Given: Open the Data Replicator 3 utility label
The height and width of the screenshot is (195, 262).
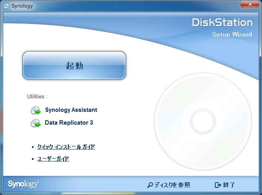Looking at the screenshot, I should (x=69, y=123).
